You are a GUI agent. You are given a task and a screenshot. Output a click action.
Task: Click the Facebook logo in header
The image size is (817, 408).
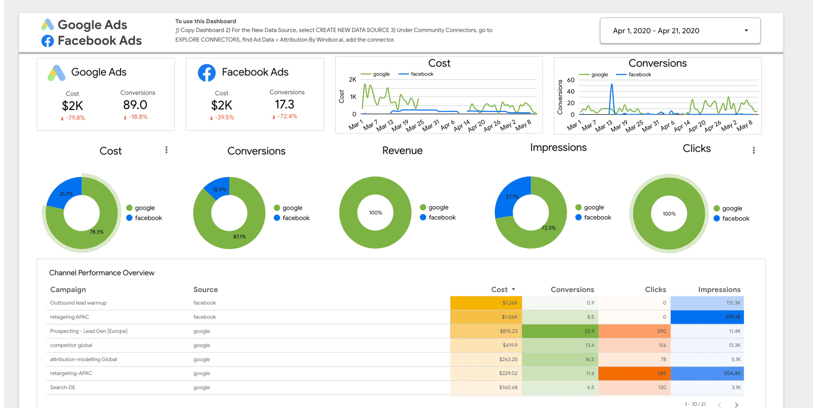47,41
